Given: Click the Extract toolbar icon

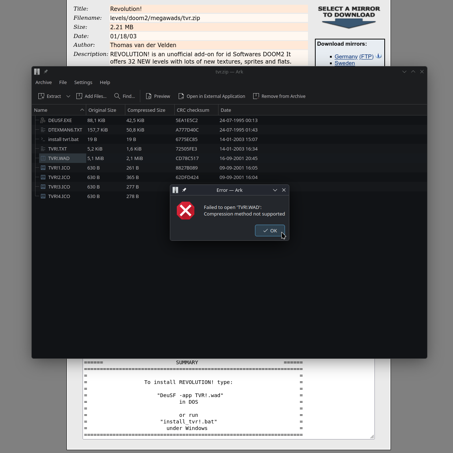Looking at the screenshot, I should coord(41,96).
